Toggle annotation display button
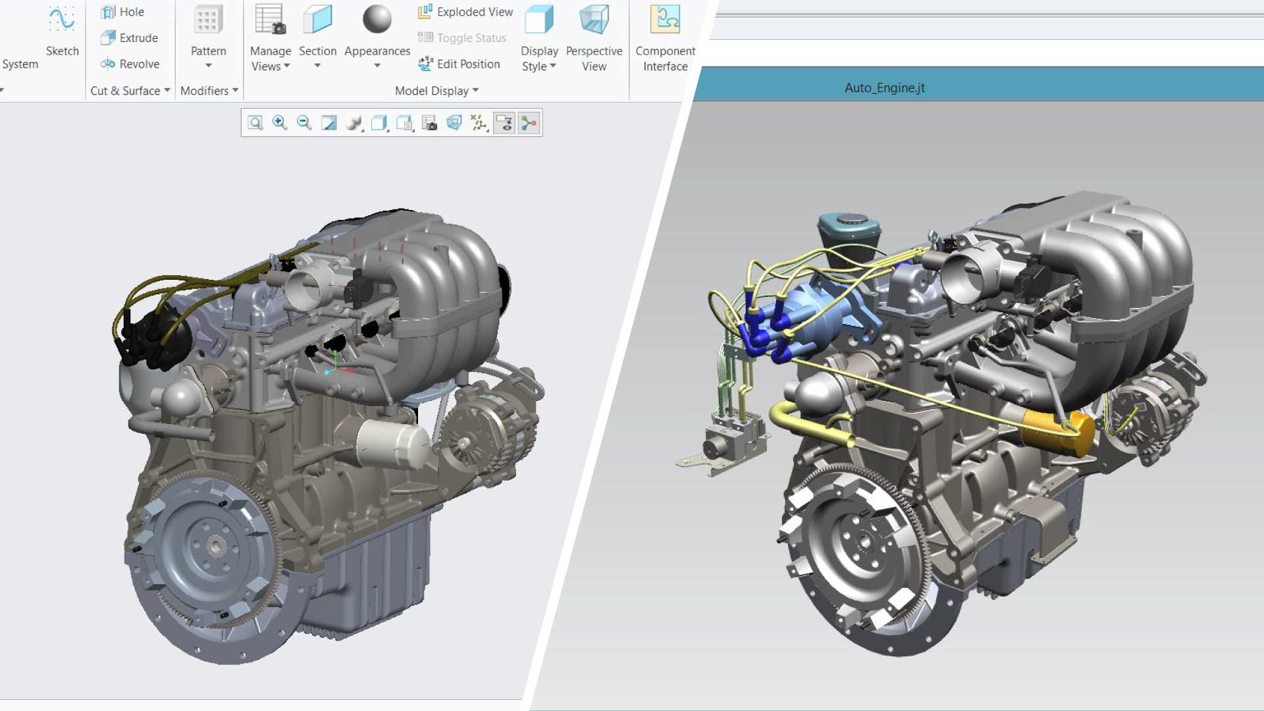Screen dimensions: 1264x711 [504, 122]
